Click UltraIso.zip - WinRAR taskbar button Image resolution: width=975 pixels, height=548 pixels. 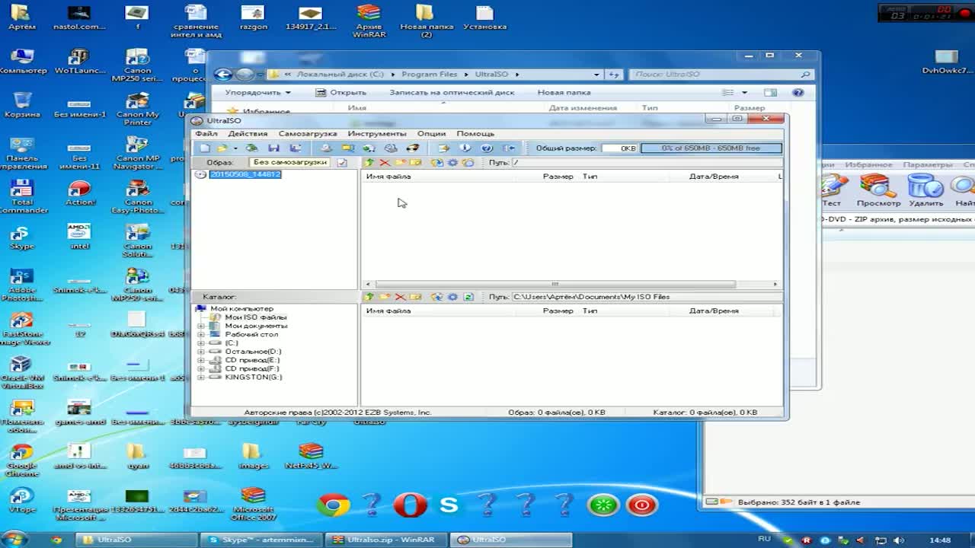click(386, 540)
